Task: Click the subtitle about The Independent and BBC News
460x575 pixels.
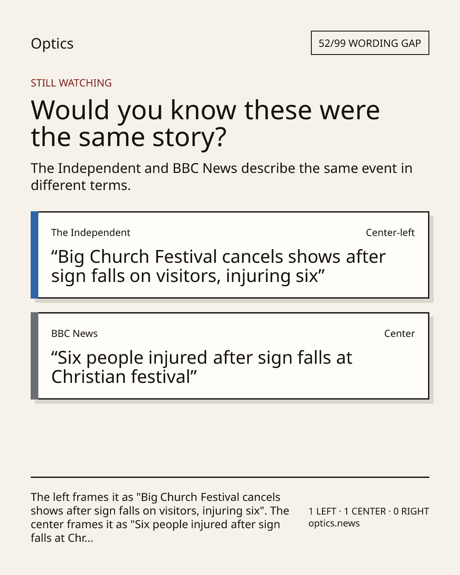Action: tap(221, 177)
